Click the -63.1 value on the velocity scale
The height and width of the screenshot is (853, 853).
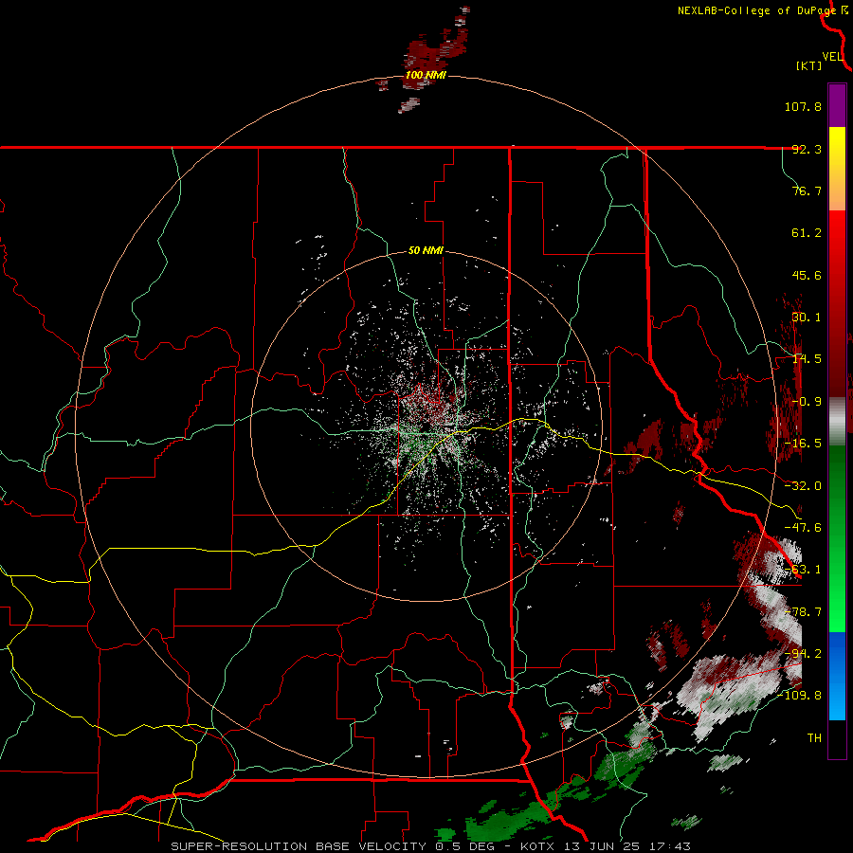tap(803, 570)
